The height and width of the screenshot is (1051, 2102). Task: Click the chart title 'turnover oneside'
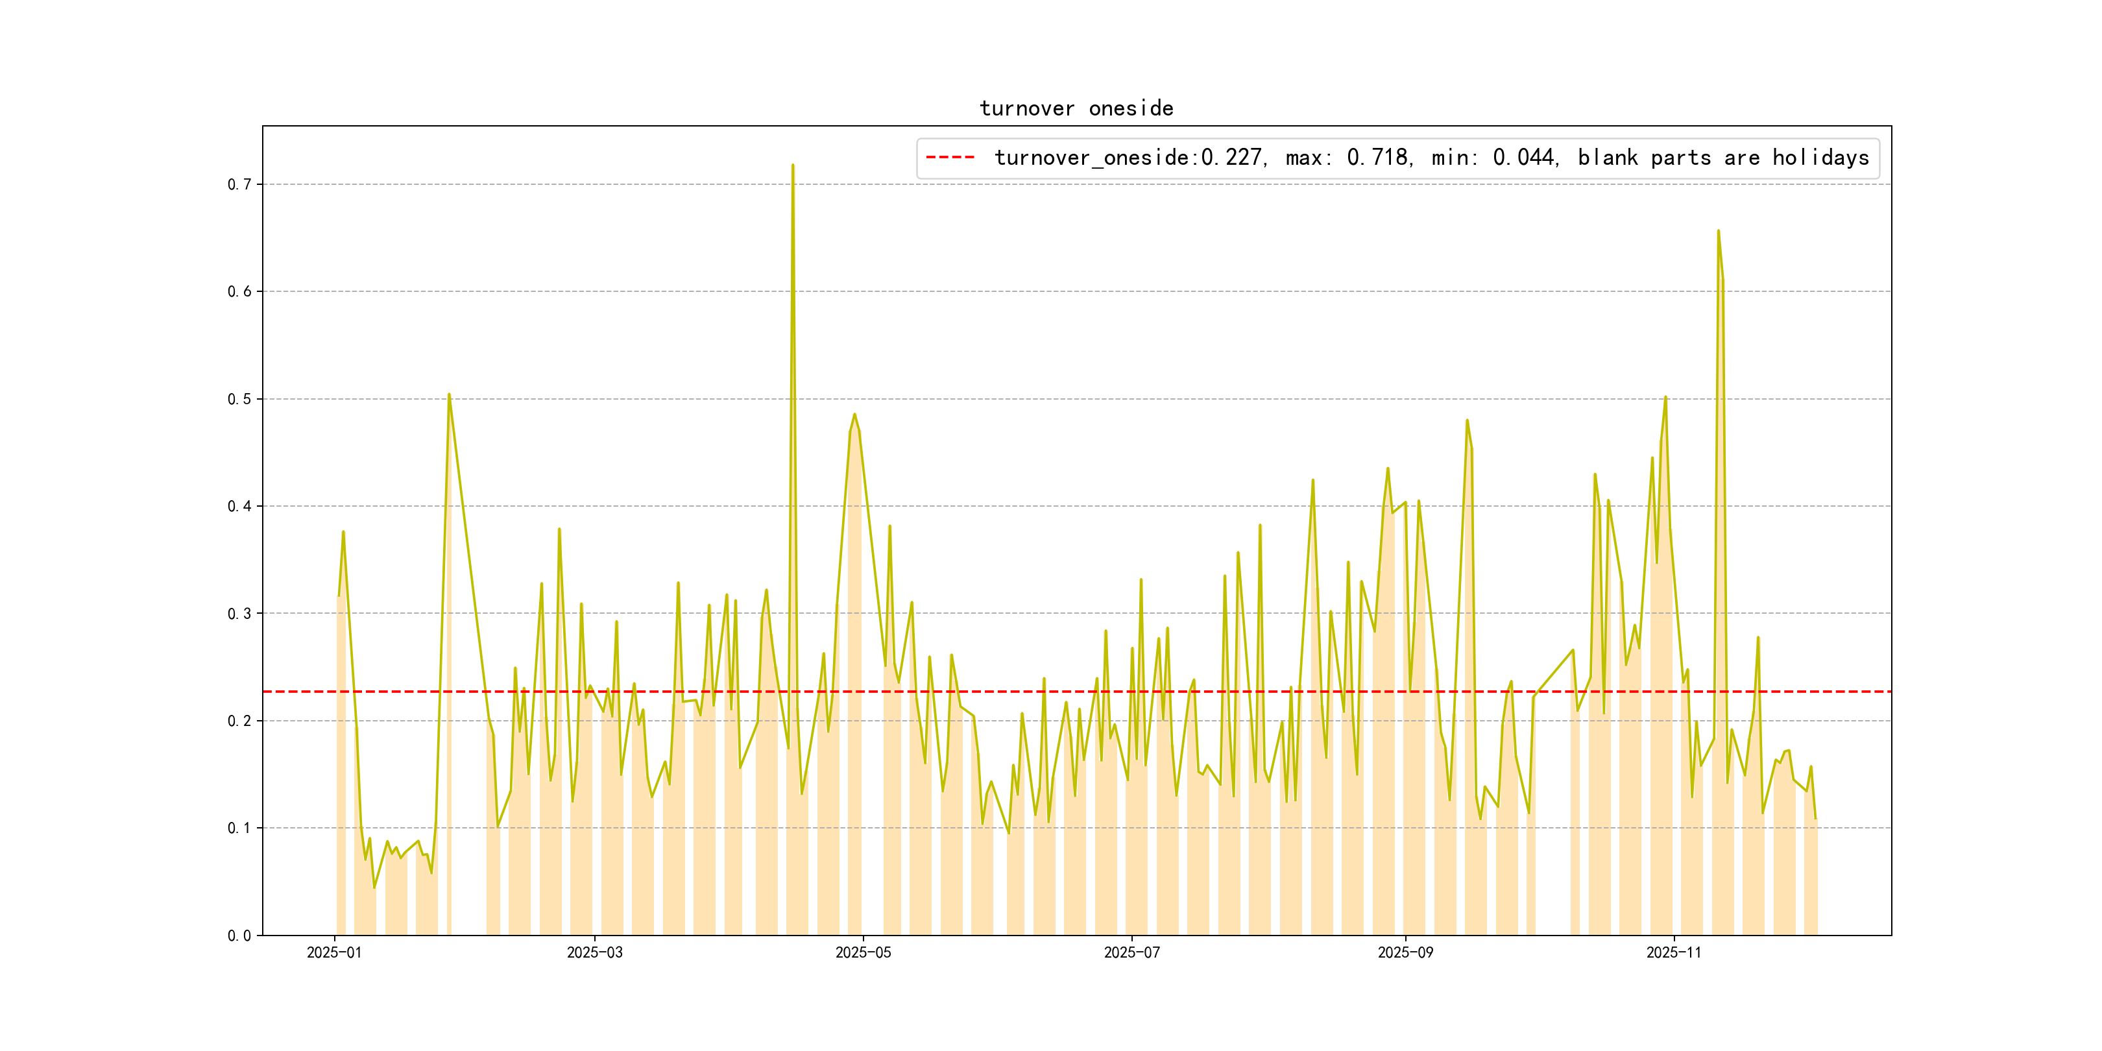tap(1076, 108)
